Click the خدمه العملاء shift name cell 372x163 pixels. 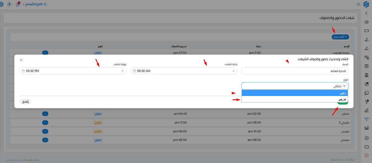[x=341, y=52]
